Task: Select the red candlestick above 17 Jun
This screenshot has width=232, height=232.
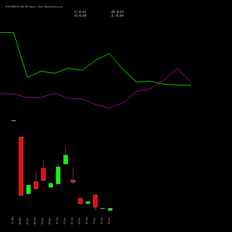Action: tap(95, 201)
